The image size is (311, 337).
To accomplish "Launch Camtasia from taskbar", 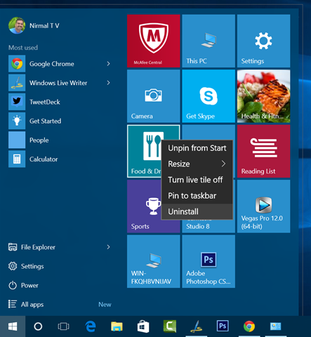I will point(170,326).
